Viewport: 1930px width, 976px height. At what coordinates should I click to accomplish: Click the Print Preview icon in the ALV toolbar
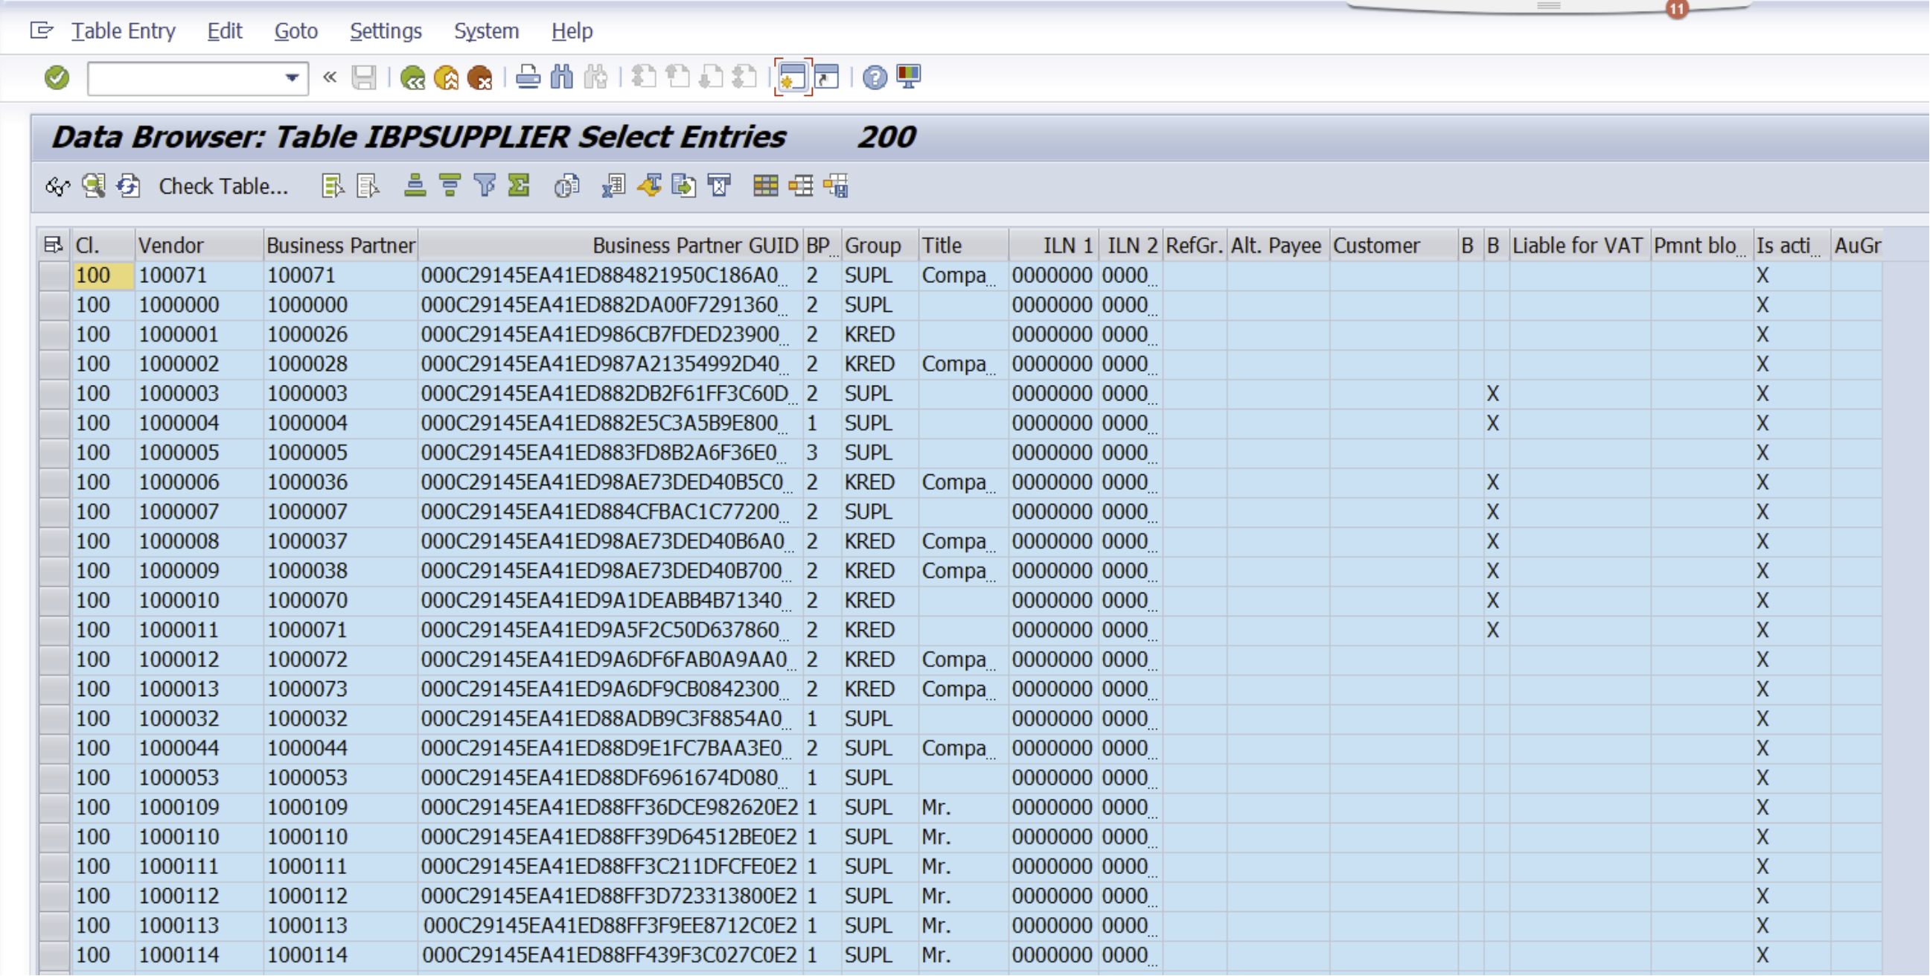566,186
